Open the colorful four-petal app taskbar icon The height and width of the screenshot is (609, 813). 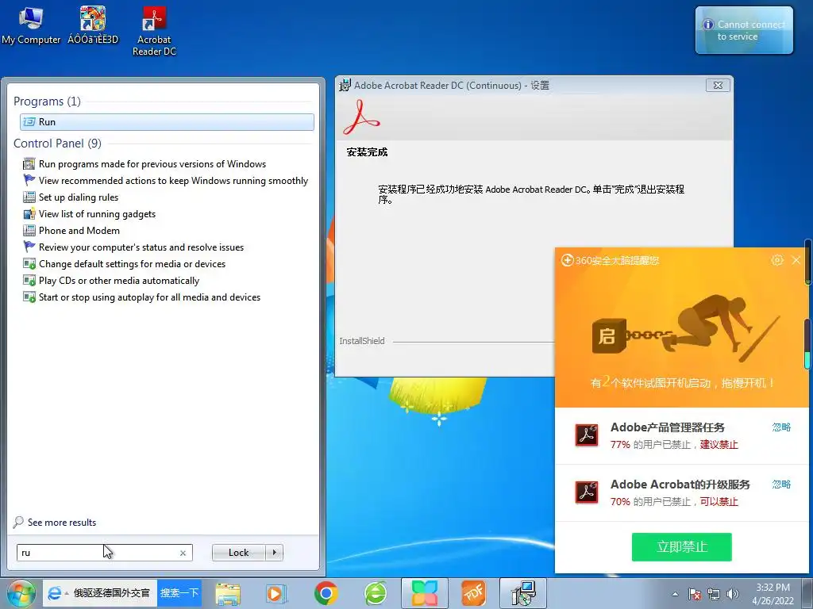[x=425, y=593]
